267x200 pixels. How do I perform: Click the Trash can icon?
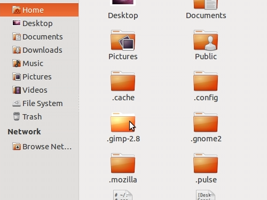17,116
